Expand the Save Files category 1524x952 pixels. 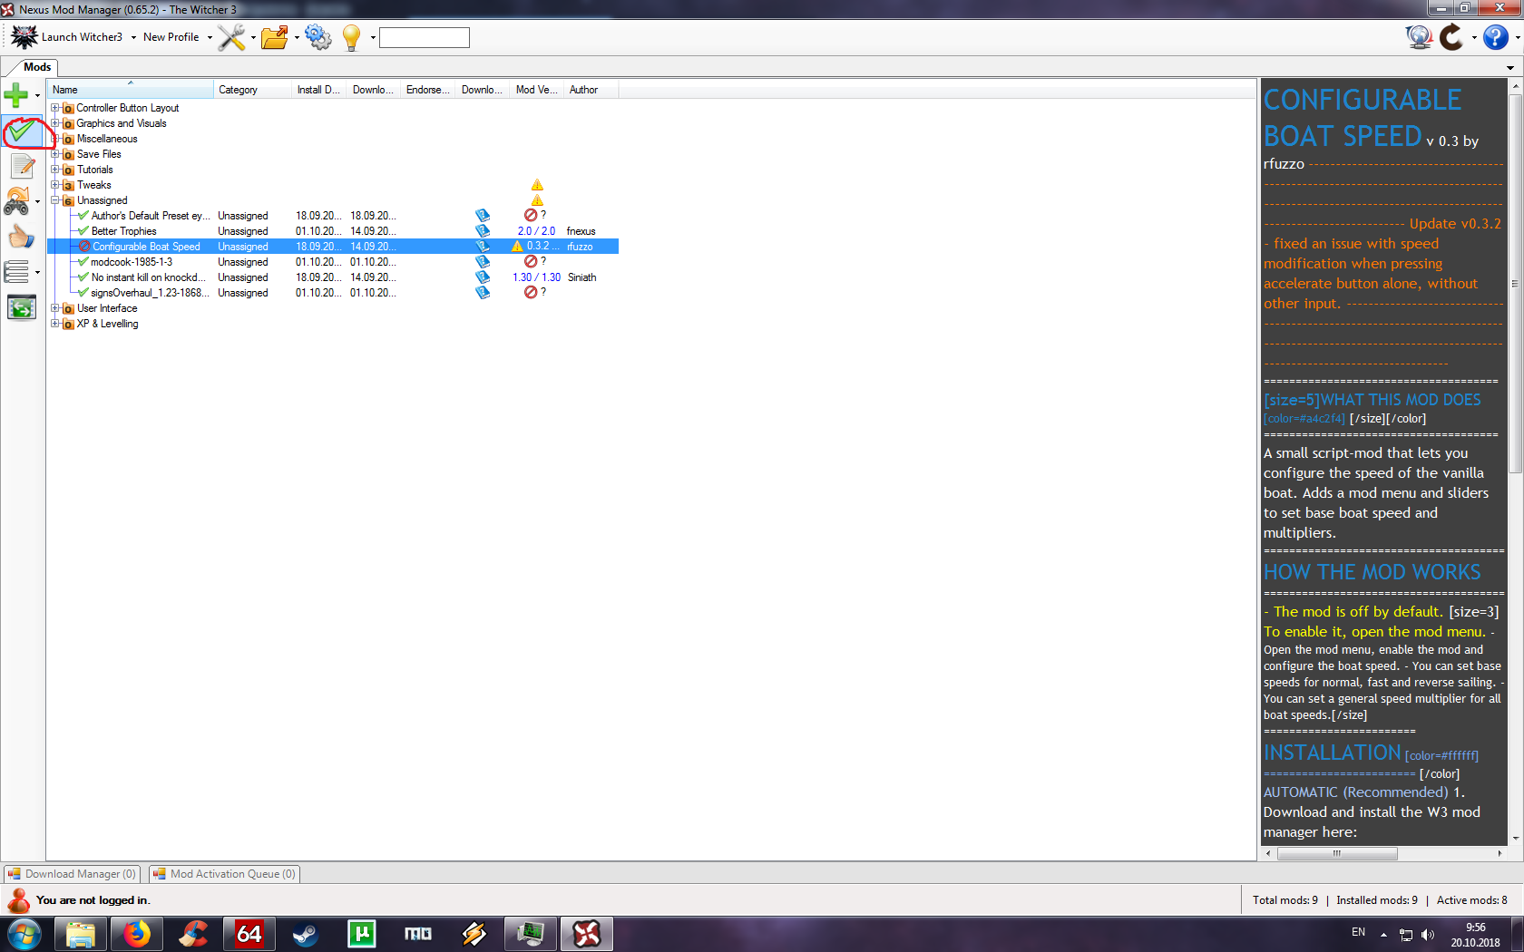pyautogui.click(x=54, y=154)
